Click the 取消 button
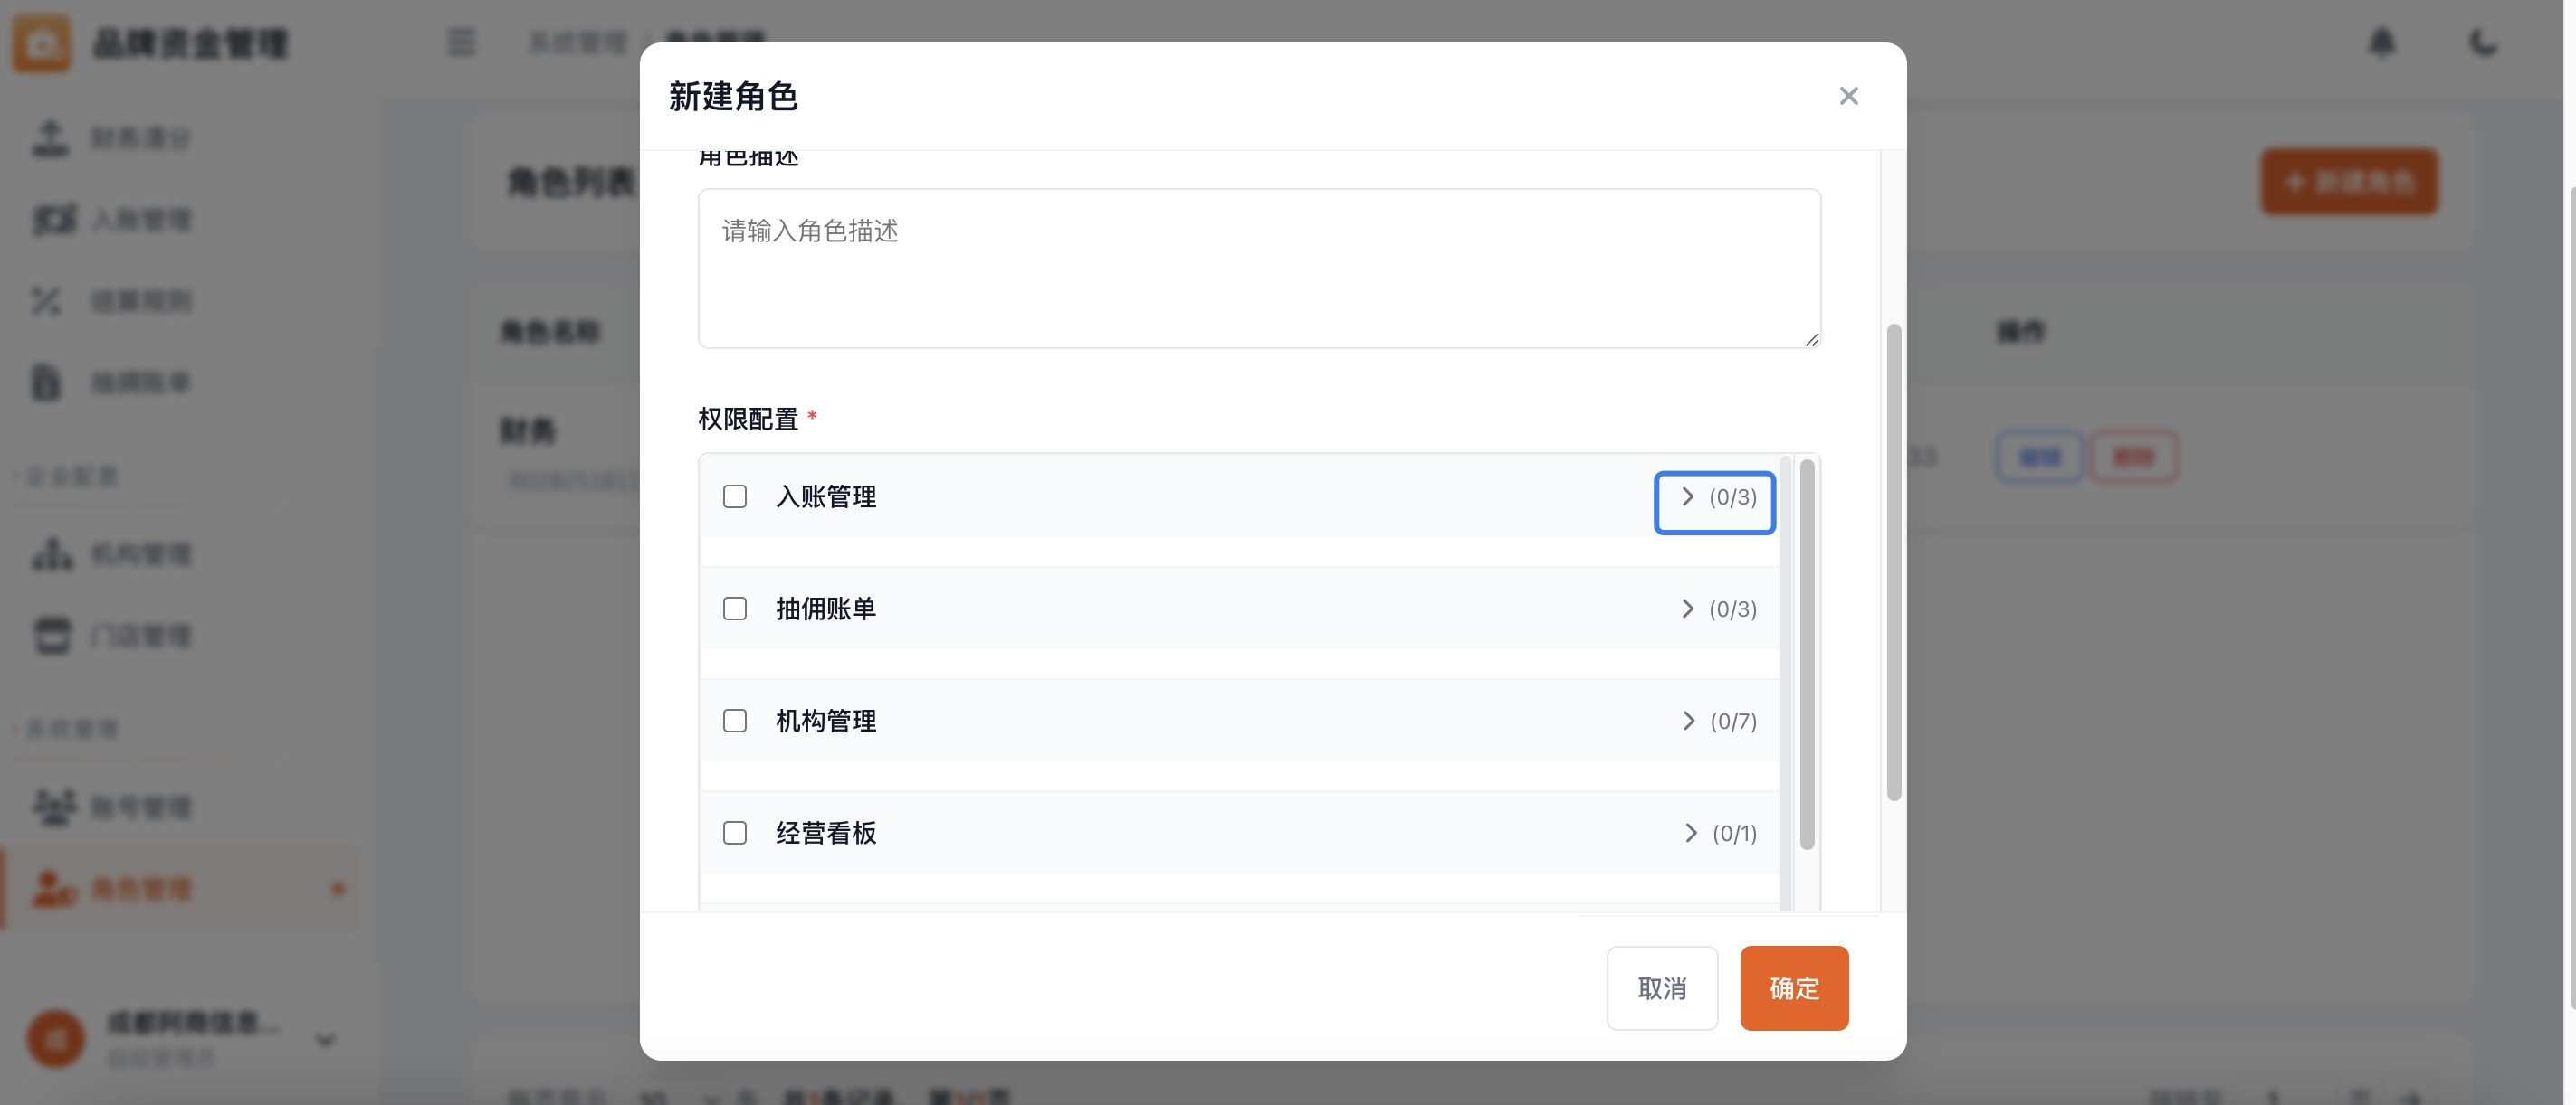This screenshot has width=2576, height=1105. coord(1661,988)
